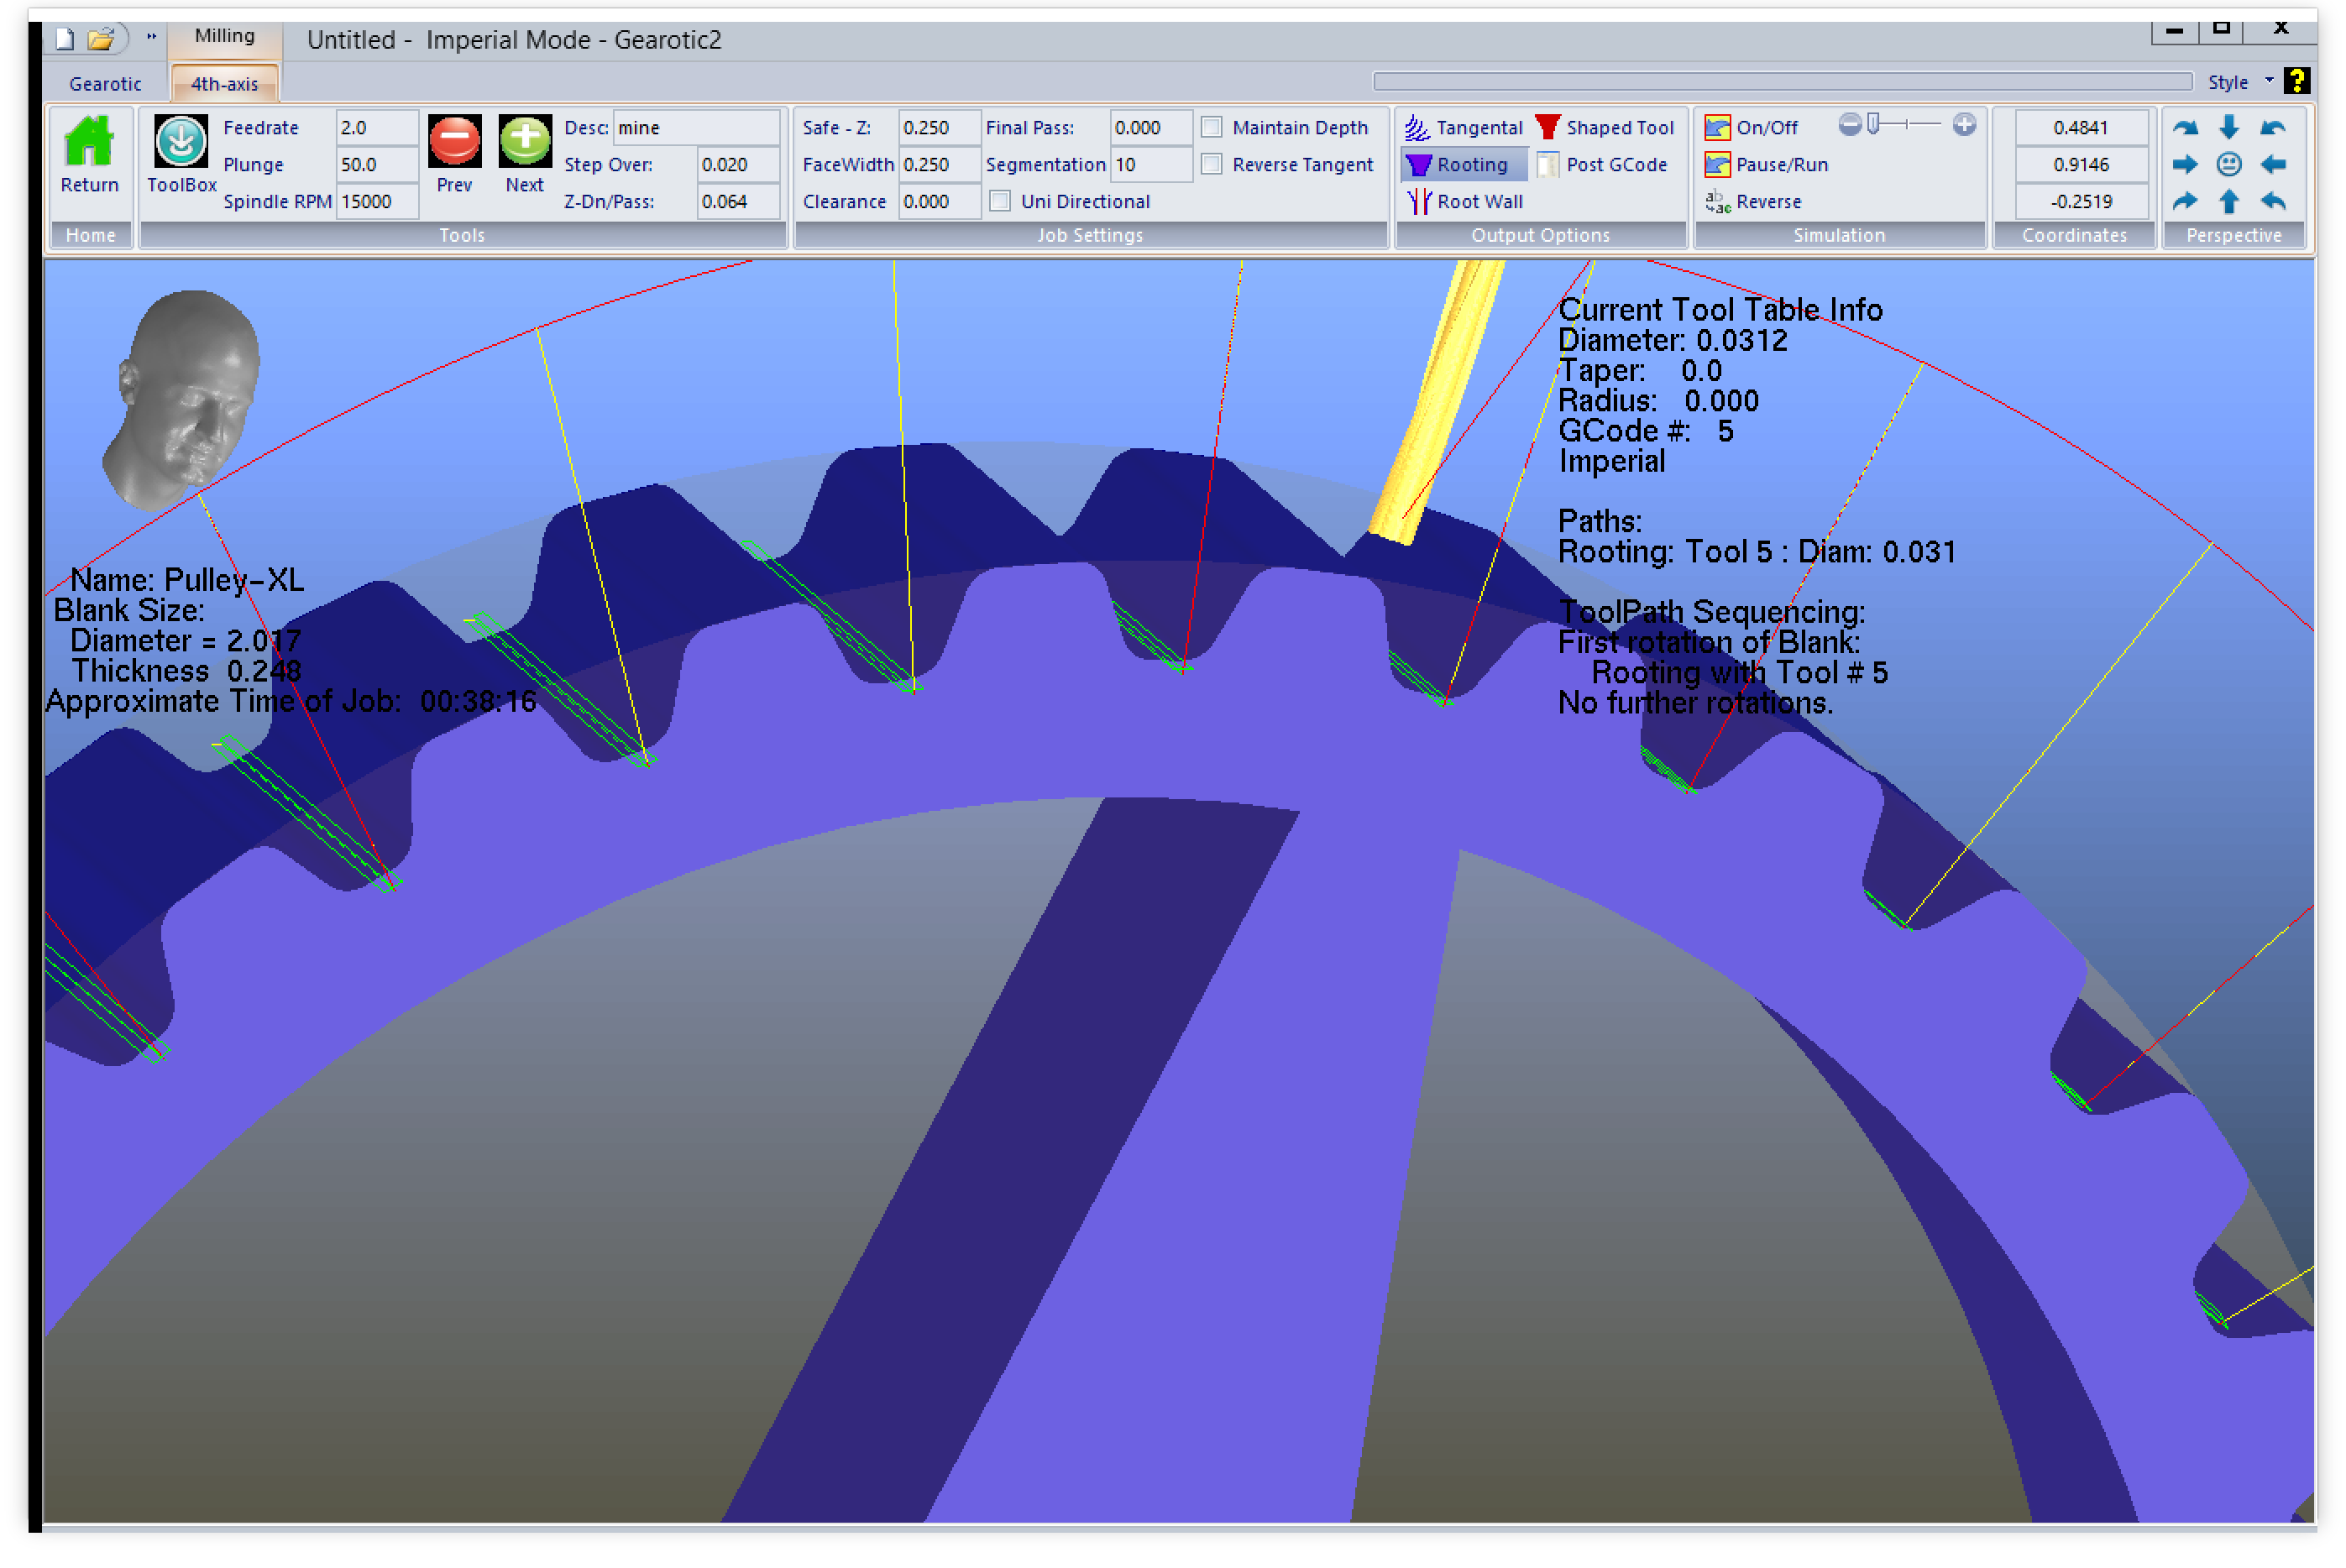Viewport: 2346px width, 1568px height.
Task: Enable the Maintain Depth checkbox
Action: tap(1211, 128)
